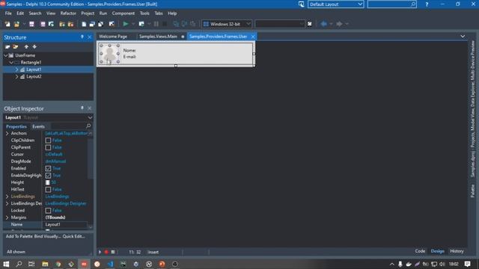Viewport: 479px width, 269px height.
Task: Expand the Margins property
Action: click(7, 217)
